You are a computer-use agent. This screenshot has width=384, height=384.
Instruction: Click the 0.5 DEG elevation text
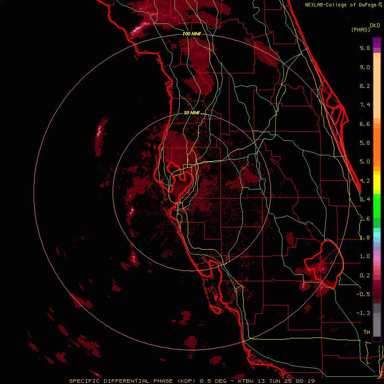pyautogui.click(x=214, y=381)
